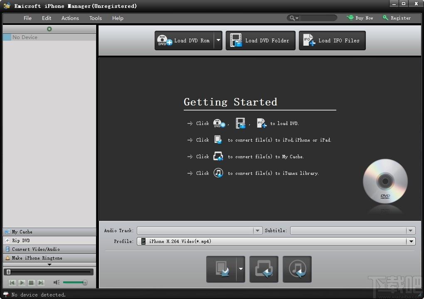Open the Audio Track dropdown
The image size is (424, 299).
pos(200,230)
